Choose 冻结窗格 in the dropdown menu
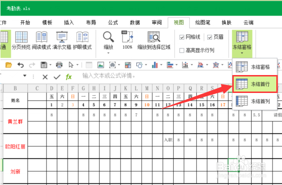282x185 pixels. point(255,67)
